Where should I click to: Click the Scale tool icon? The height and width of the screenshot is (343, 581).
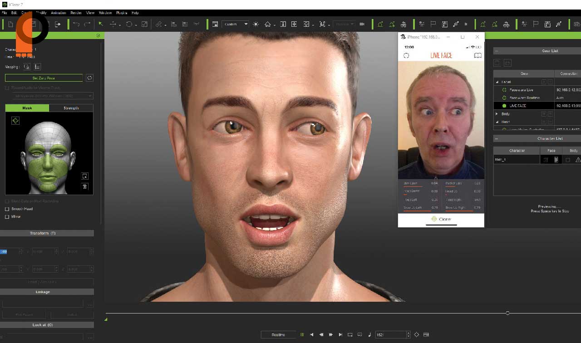click(x=144, y=24)
